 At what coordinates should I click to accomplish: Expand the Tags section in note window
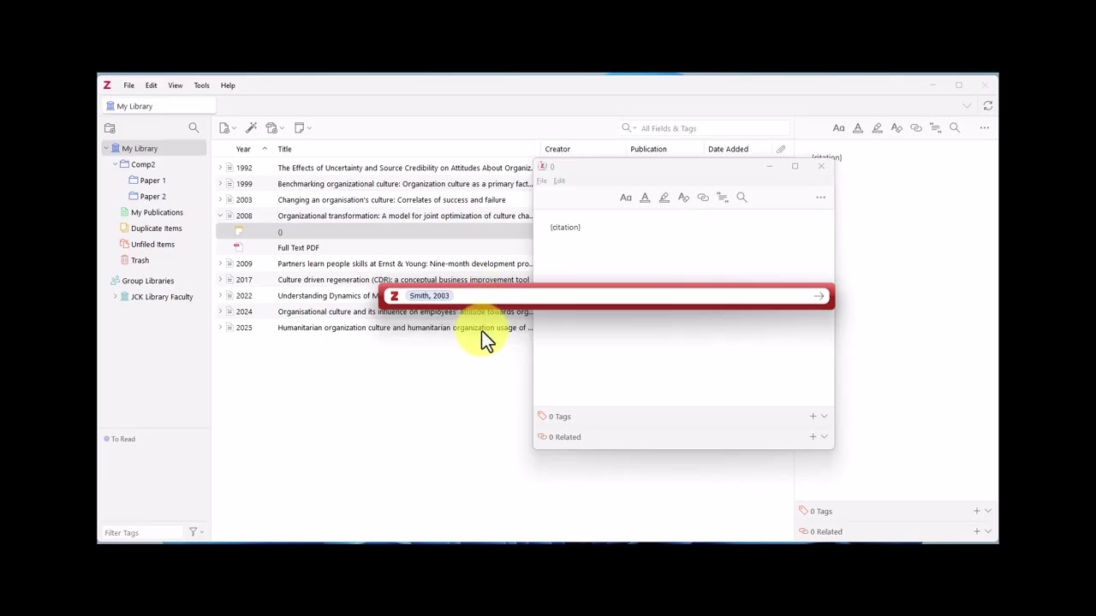(825, 417)
